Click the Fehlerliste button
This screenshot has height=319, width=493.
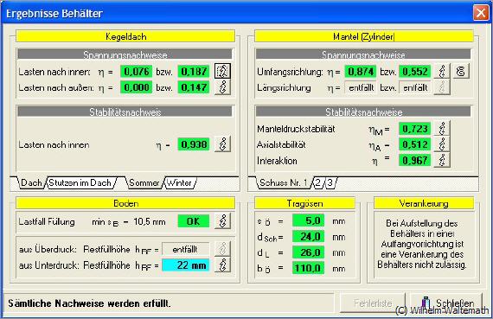373,303
